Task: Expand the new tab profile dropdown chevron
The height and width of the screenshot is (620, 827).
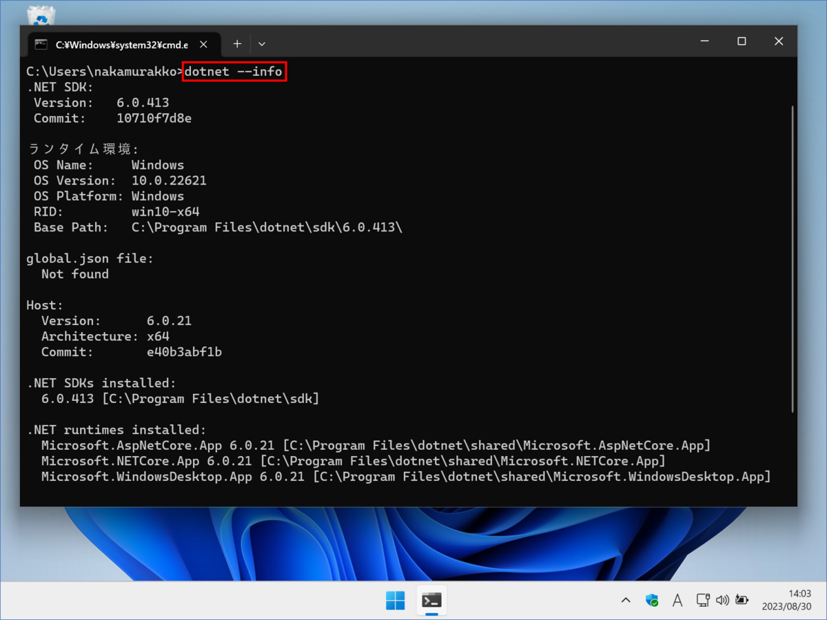Action: coord(262,44)
